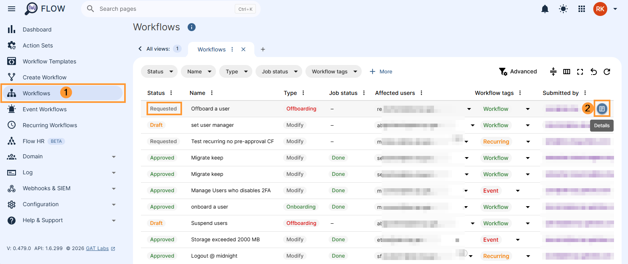Select 'Storage exceeded 2000 MB' workflow
This screenshot has width=628, height=264.
[x=225, y=240]
